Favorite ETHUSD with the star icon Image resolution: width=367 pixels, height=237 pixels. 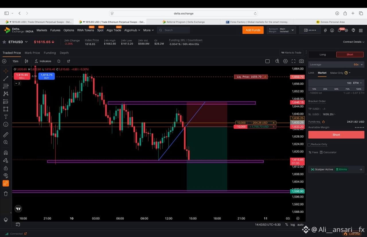click(4, 42)
